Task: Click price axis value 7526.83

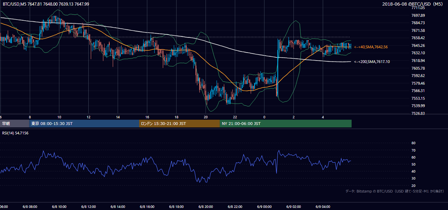Action: [x=418, y=113]
